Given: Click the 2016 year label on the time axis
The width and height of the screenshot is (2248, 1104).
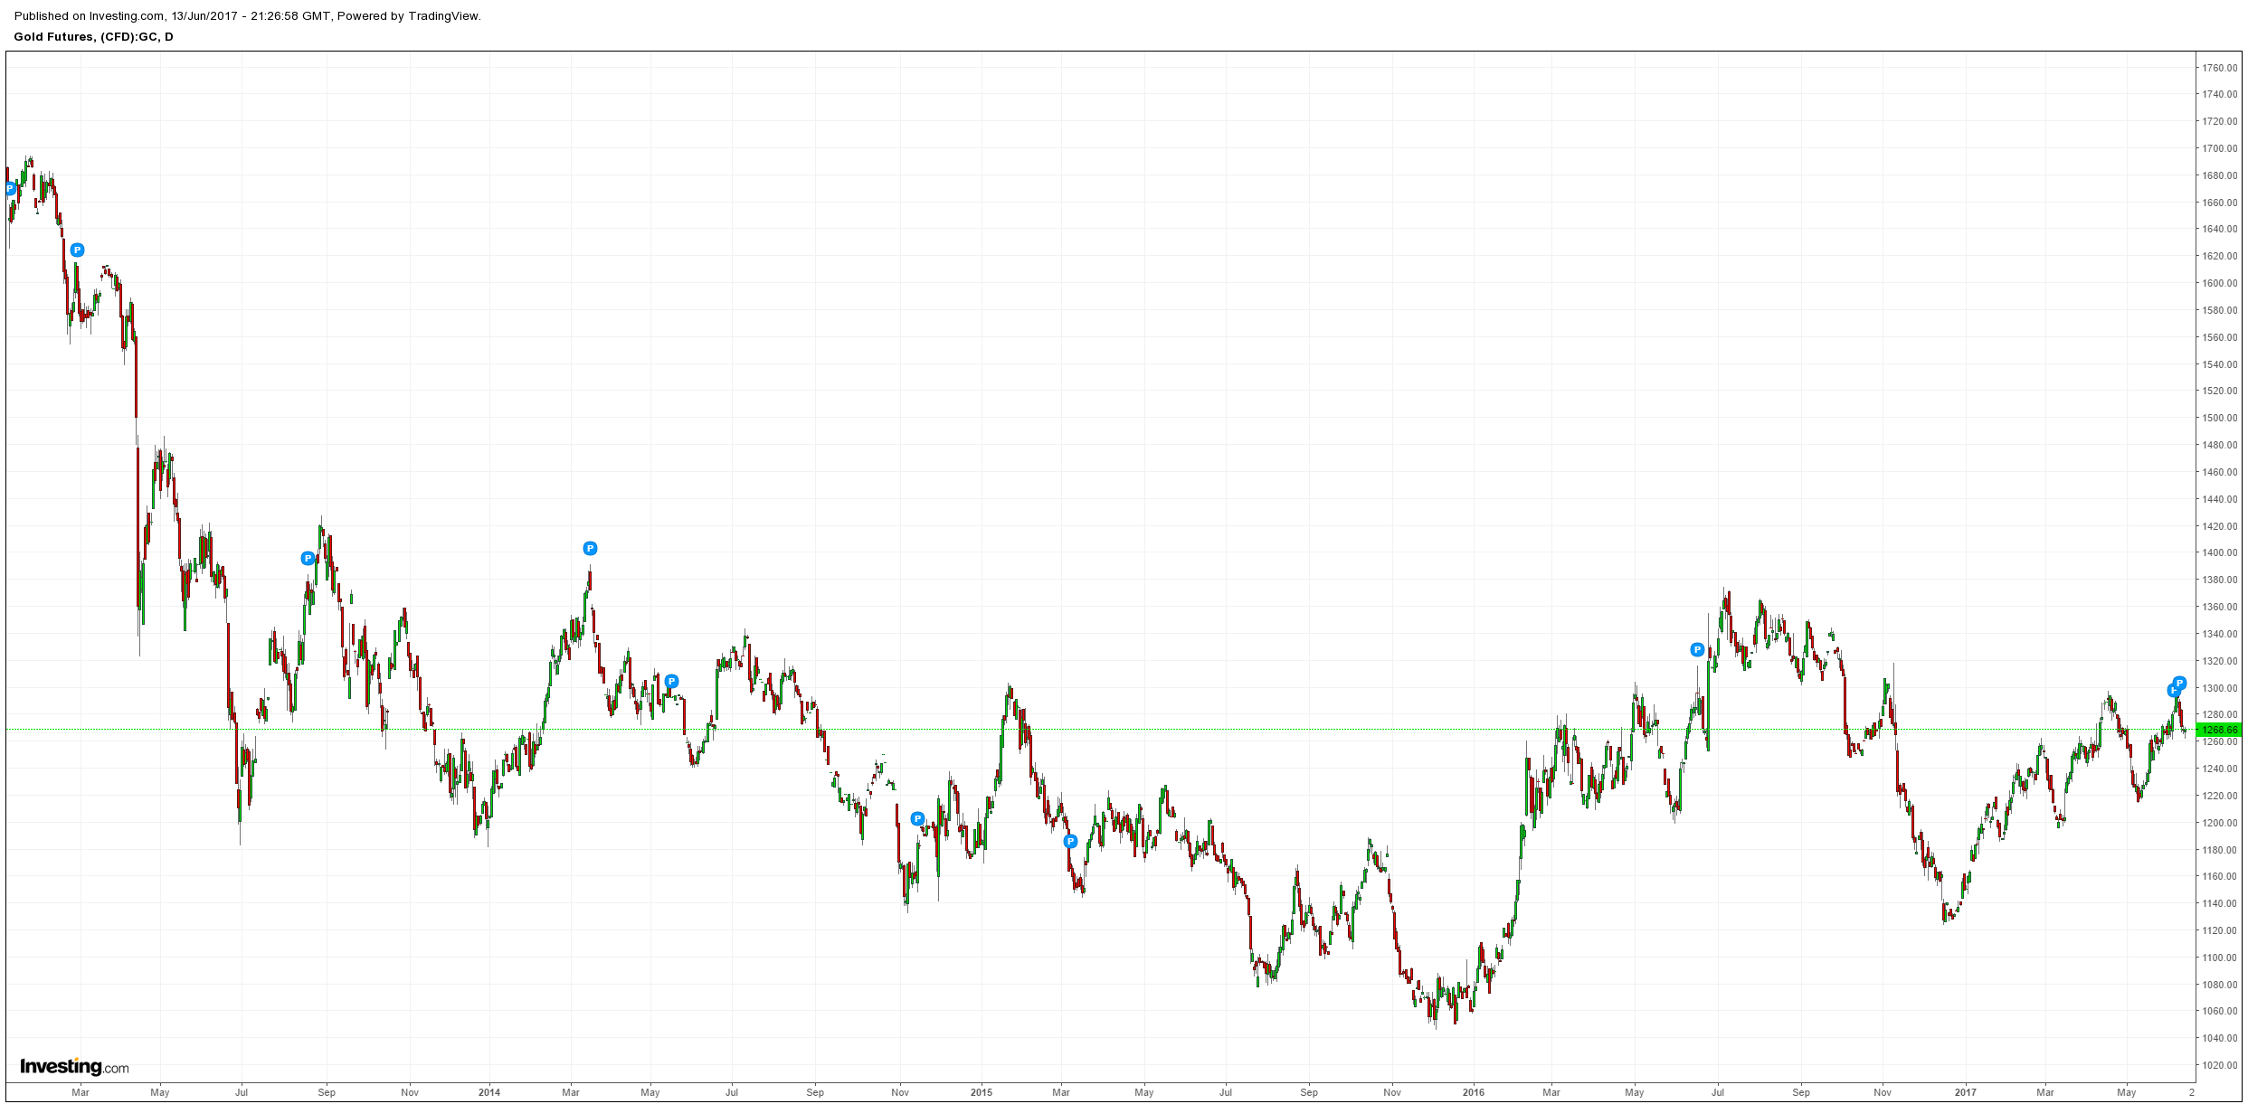Looking at the screenshot, I should click(1473, 1092).
